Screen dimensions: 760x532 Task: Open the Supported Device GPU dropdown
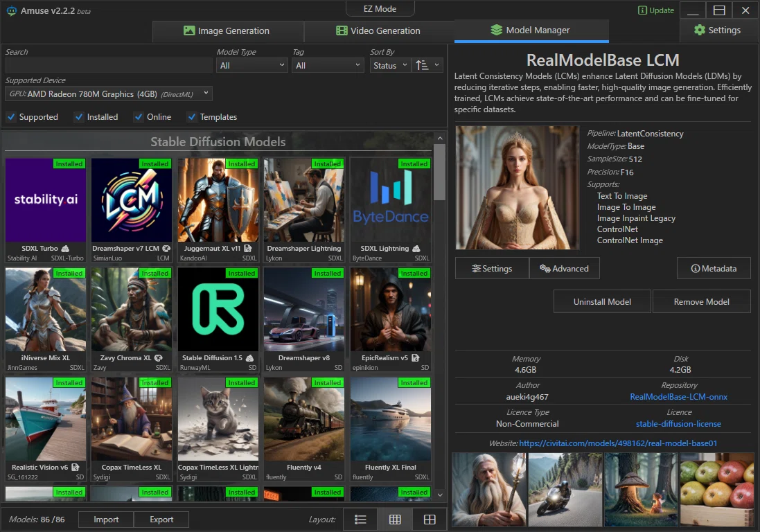point(109,94)
